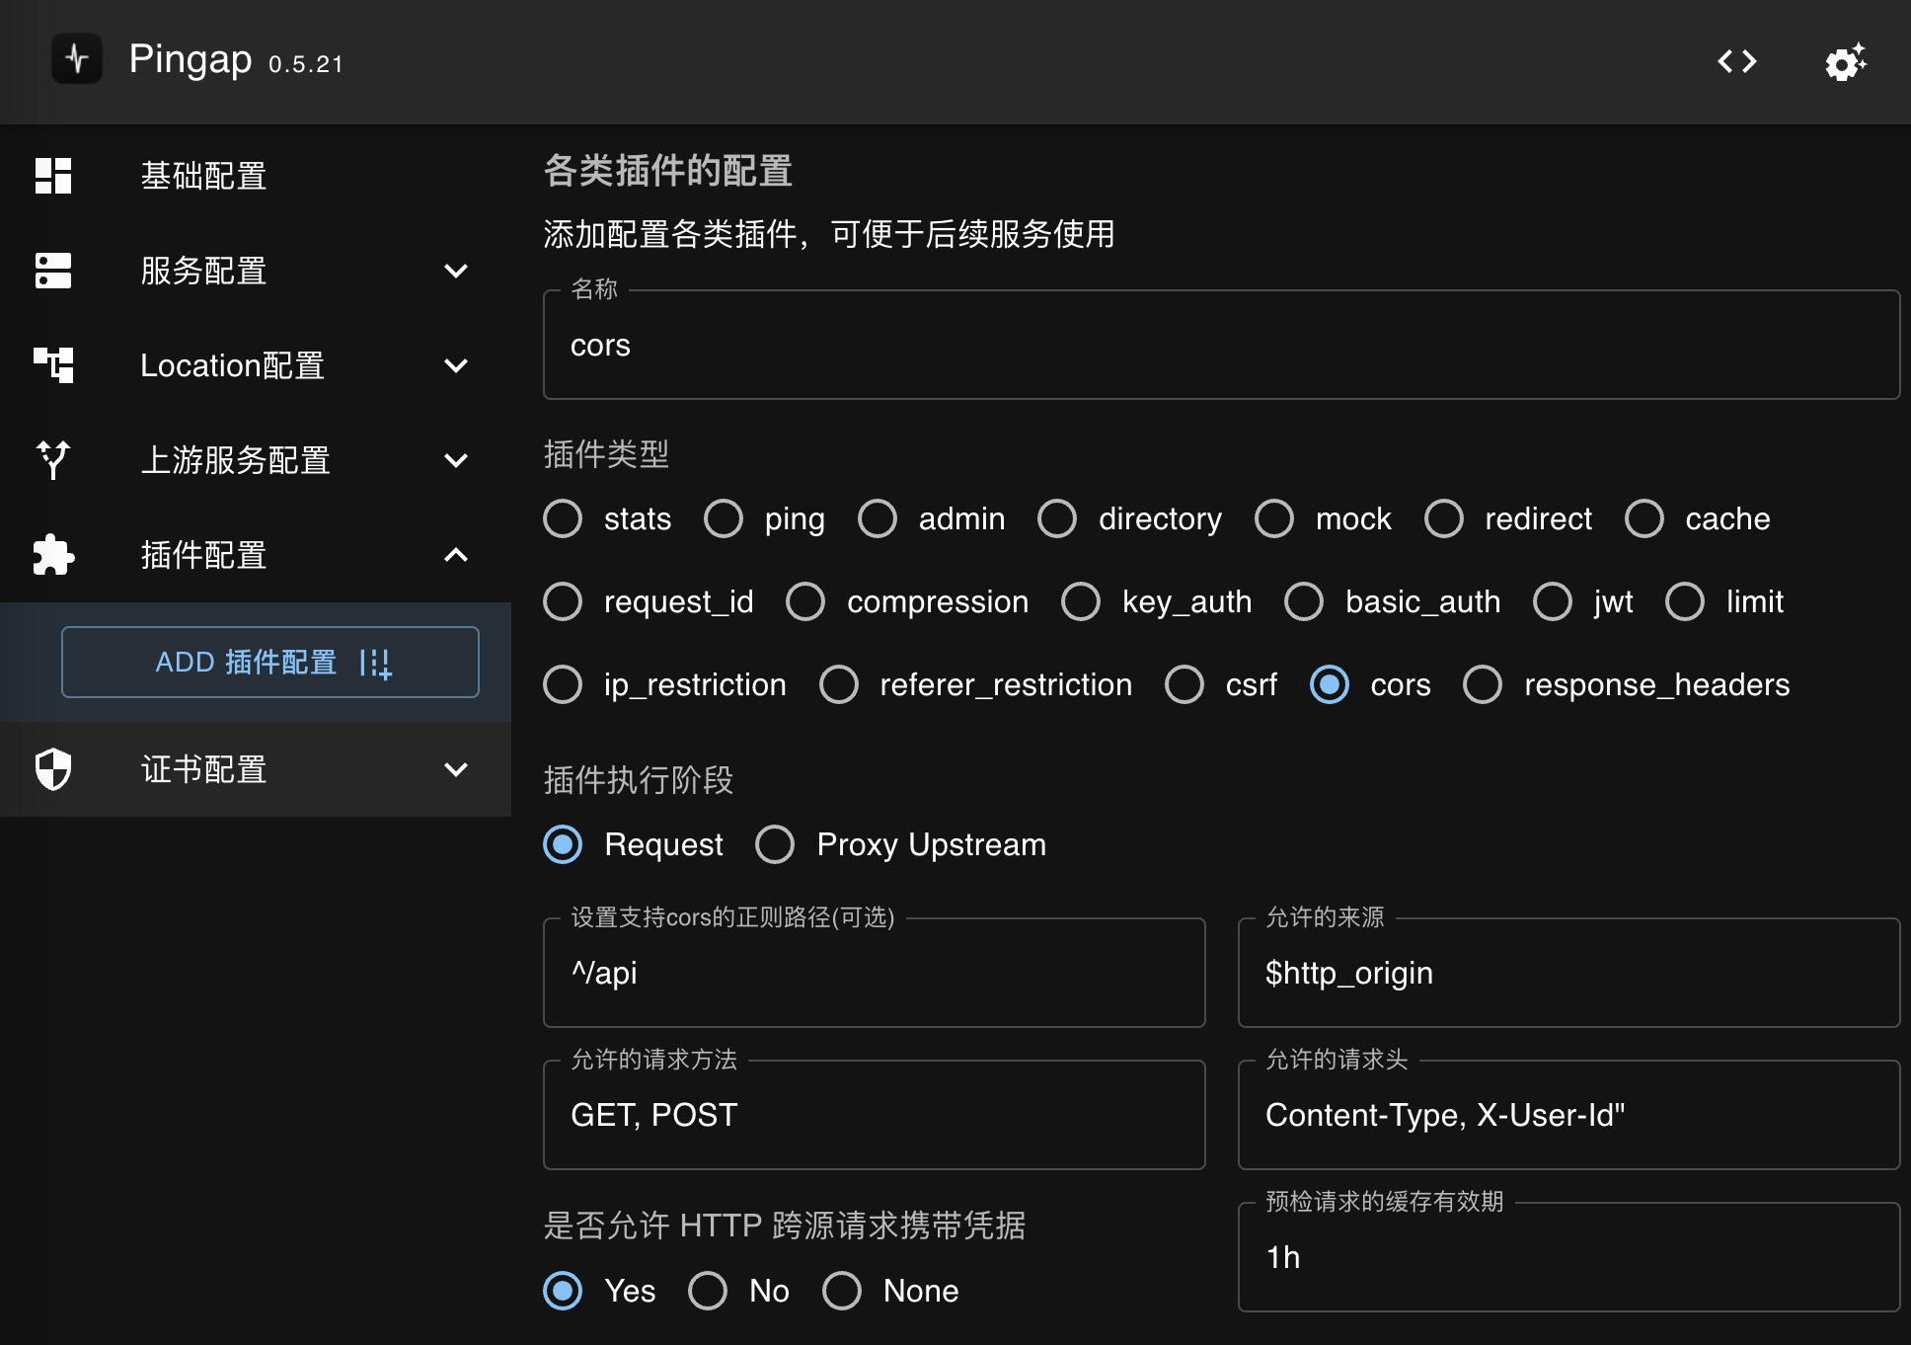This screenshot has height=1345, width=1911.
Task: Focus the 允许的请求方法 field with GET, POST
Action: (x=874, y=1115)
